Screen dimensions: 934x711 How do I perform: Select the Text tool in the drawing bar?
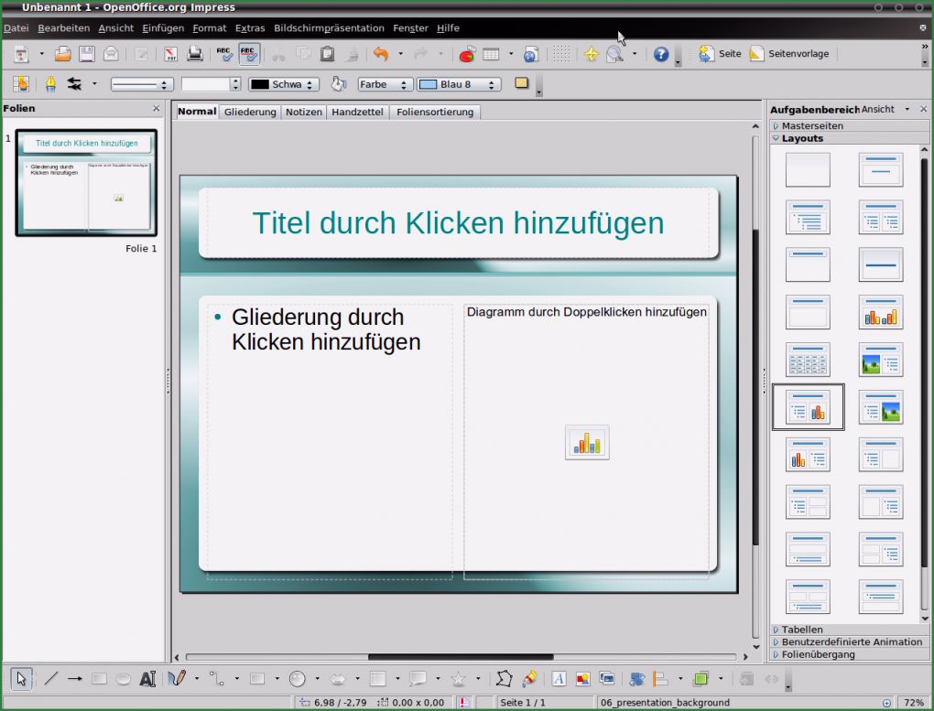tap(148, 679)
